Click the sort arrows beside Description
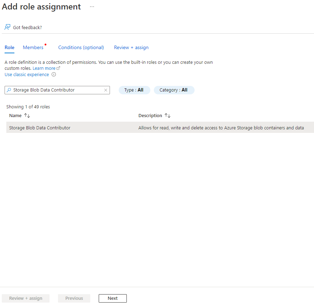This screenshot has width=314, height=304. (168, 115)
